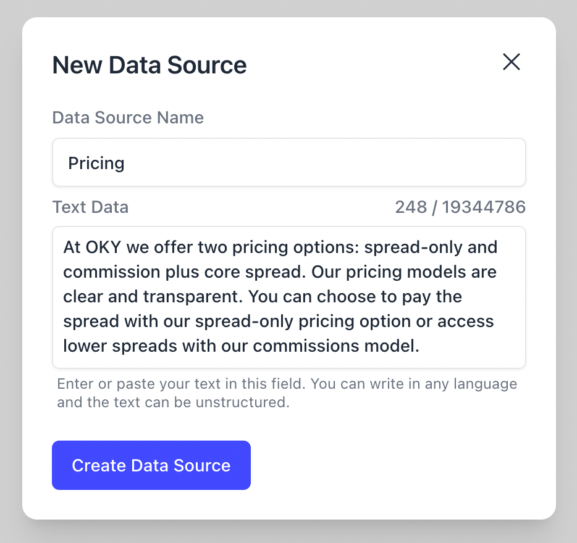Click the bottom edge of the textarea
Viewport: 577px width, 543px height.
pyautogui.click(x=288, y=366)
